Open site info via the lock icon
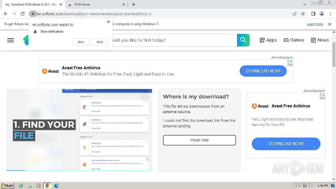 tap(33, 14)
